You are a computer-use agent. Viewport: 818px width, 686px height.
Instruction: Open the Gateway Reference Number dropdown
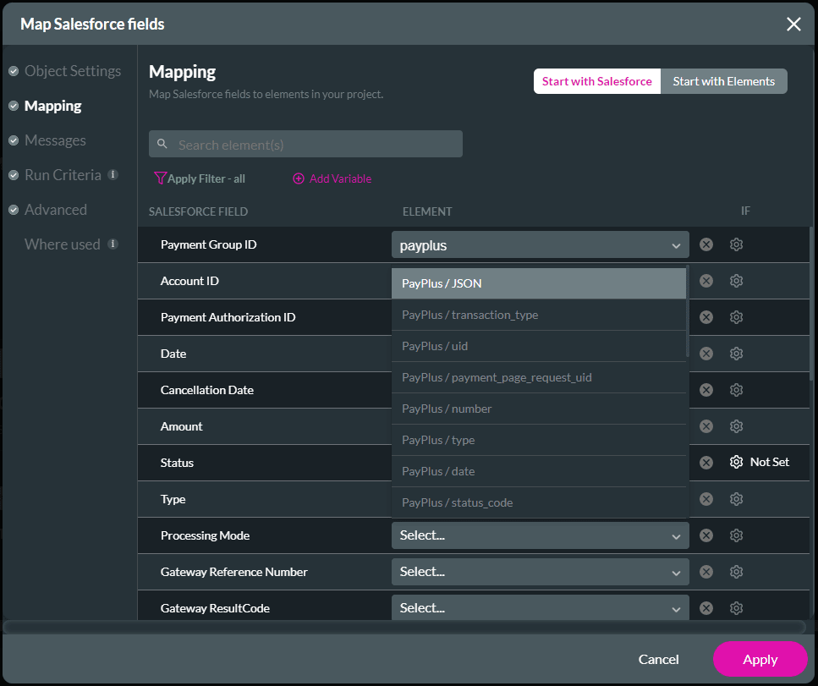540,572
